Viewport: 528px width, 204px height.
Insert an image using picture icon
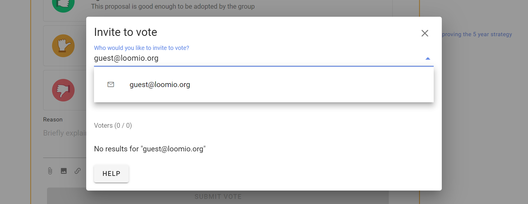pos(64,171)
